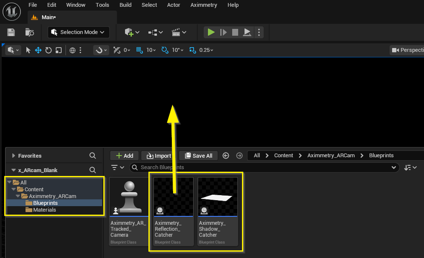
Task: Select the Aximmetry_Shadow_Catcher blueprint thumbnail
Action: point(217,197)
